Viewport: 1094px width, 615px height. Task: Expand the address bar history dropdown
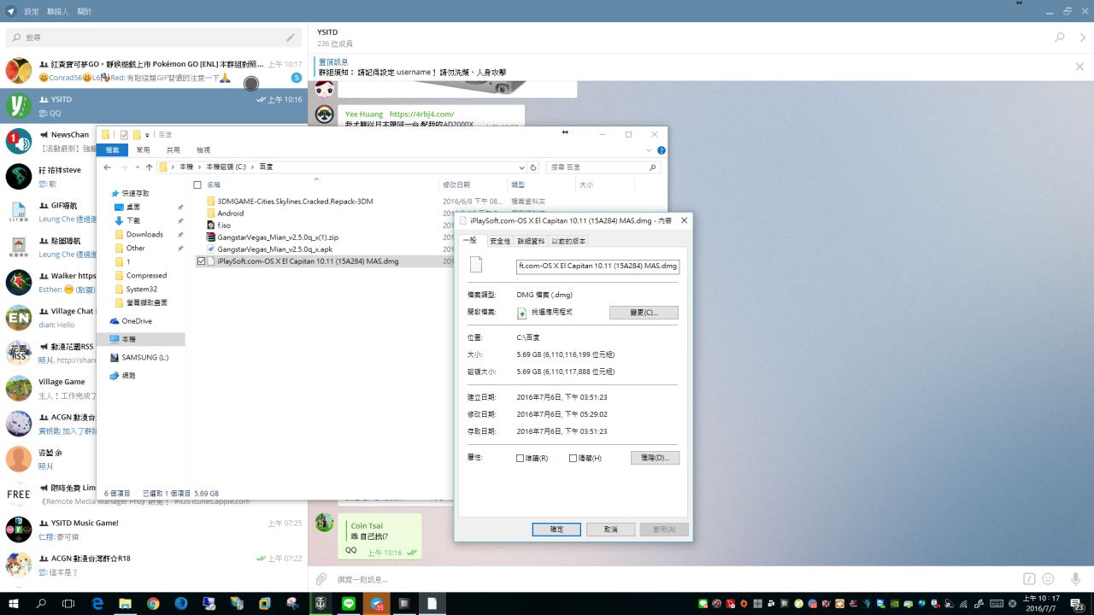point(521,167)
